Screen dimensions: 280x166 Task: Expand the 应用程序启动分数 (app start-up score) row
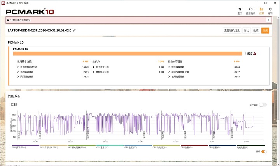[x=28, y=67]
